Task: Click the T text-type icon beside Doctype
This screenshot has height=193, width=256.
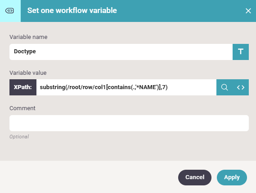Action: (x=241, y=52)
